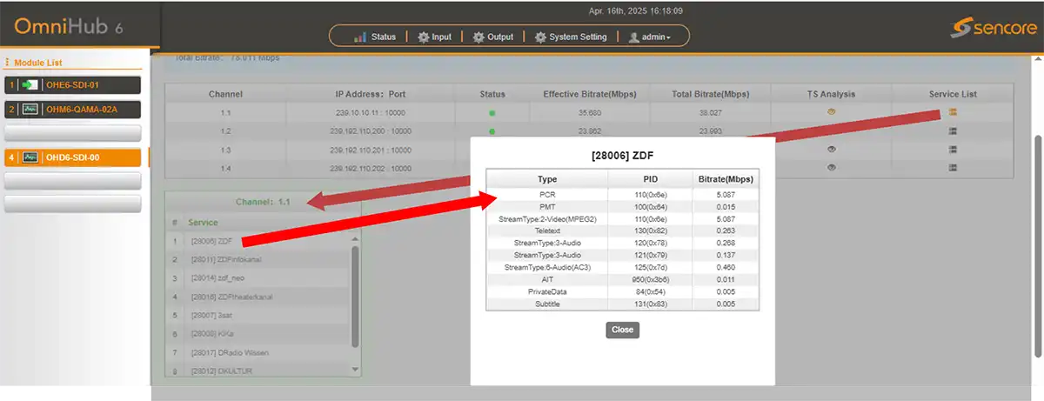Open Service List icon for channel 1.1
The width and height of the screenshot is (1044, 401).
tap(953, 112)
